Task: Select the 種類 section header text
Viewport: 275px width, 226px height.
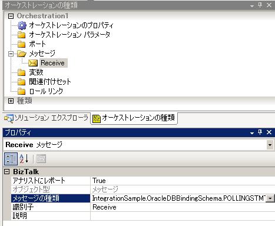Action: click(x=25, y=101)
